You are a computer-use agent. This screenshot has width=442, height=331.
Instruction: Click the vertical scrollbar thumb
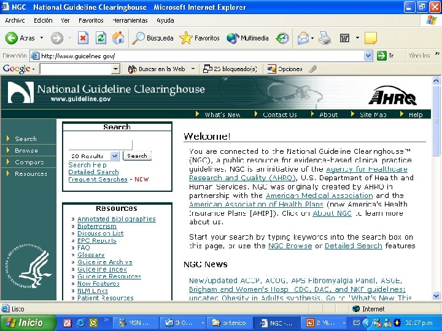pyautogui.click(x=436, y=121)
